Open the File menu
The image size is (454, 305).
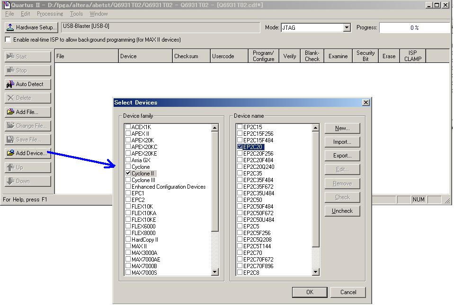[9, 14]
